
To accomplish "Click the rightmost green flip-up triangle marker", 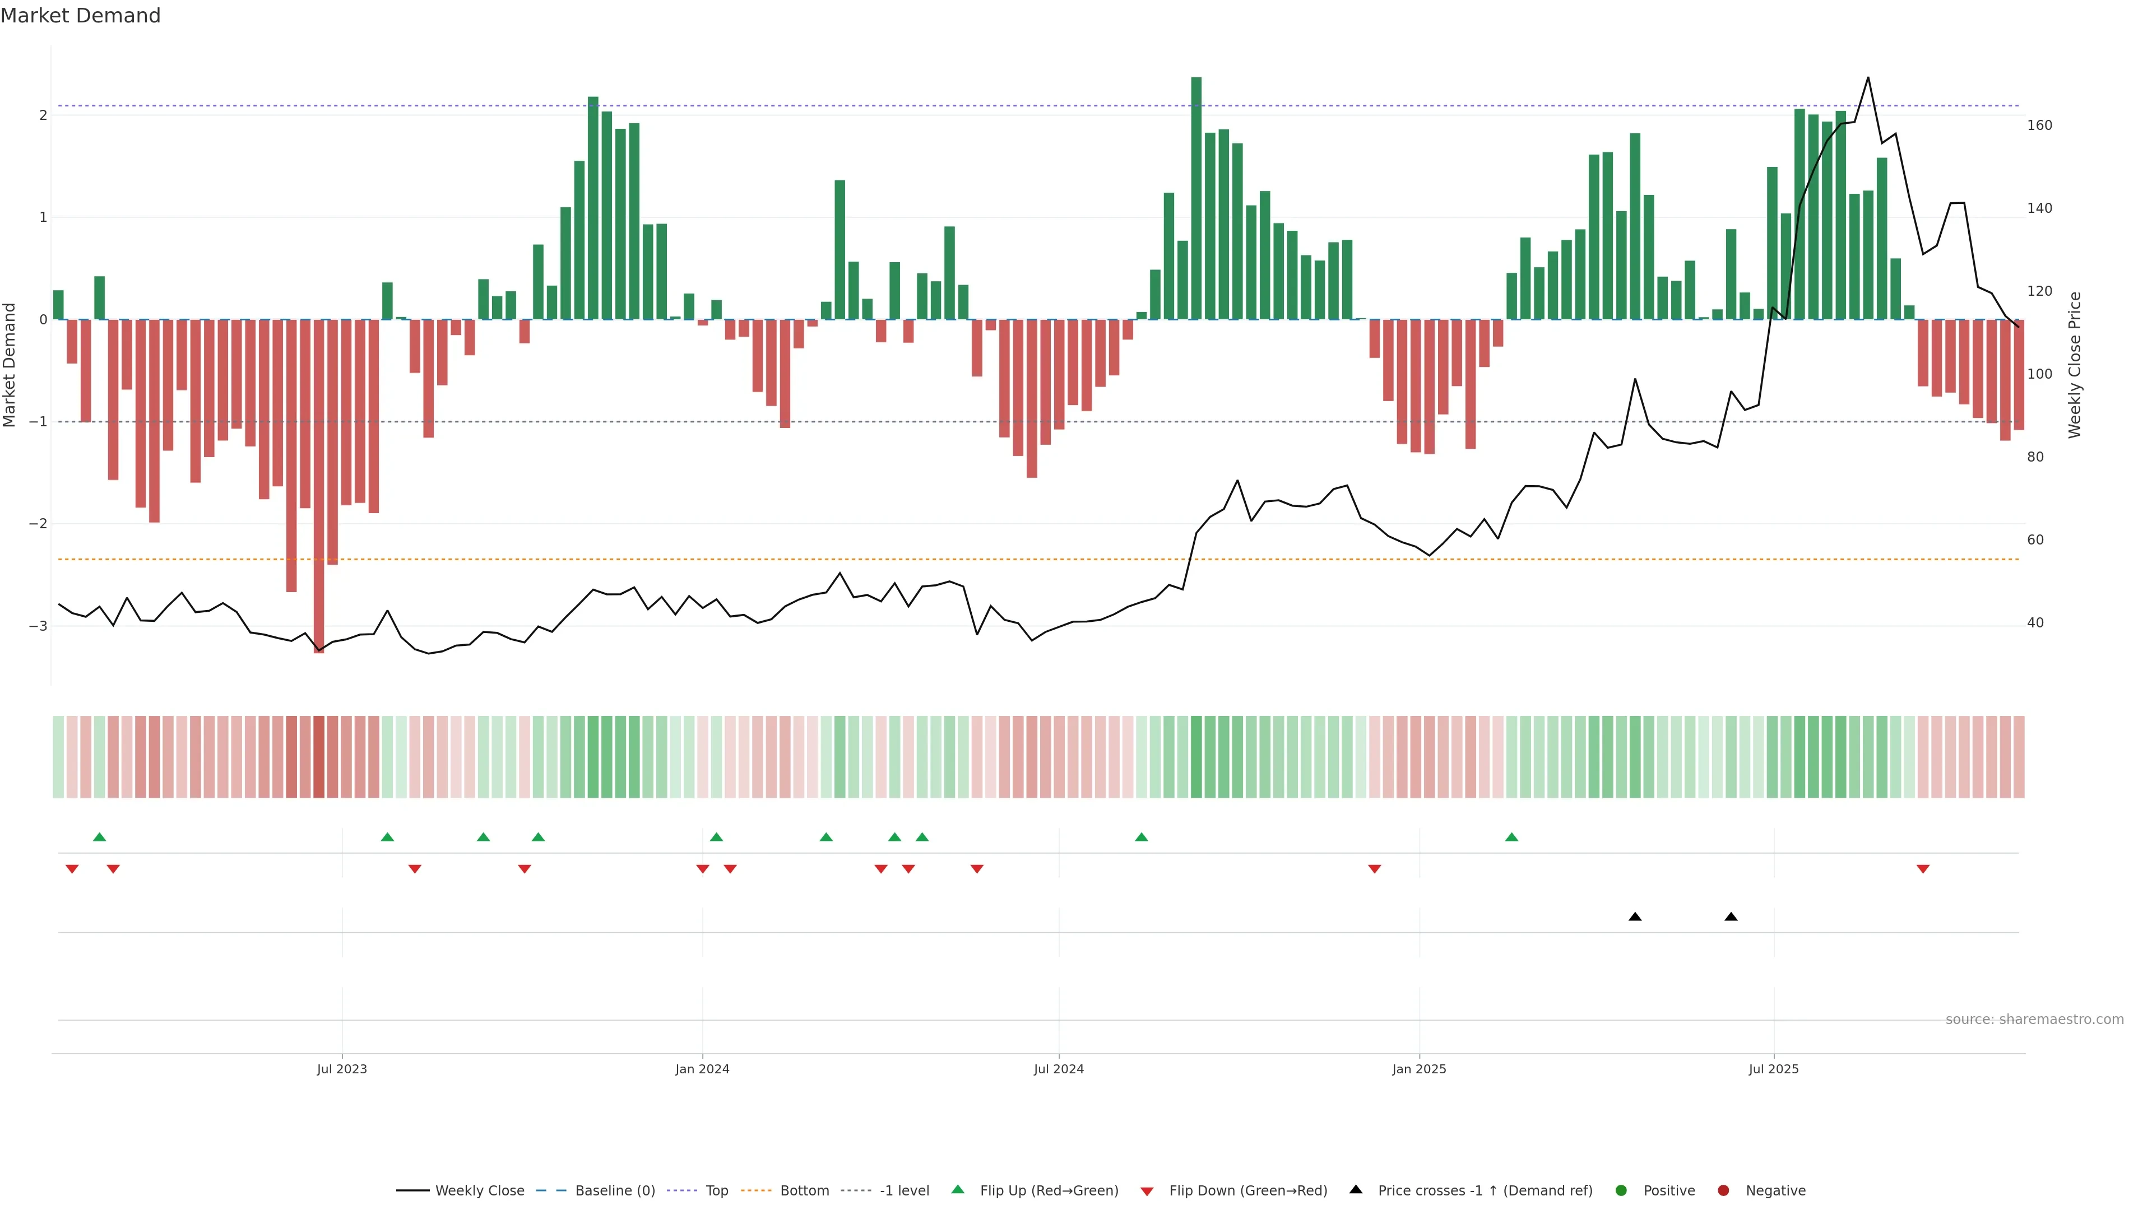I will [x=1511, y=837].
